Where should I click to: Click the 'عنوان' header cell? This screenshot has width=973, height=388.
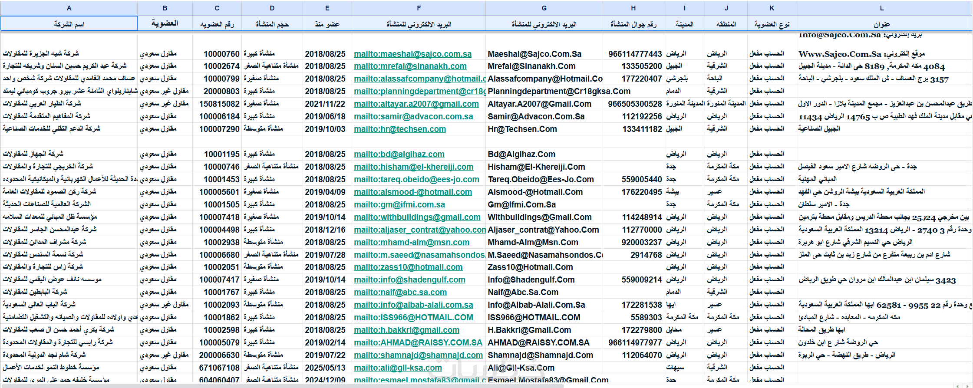pos(881,24)
